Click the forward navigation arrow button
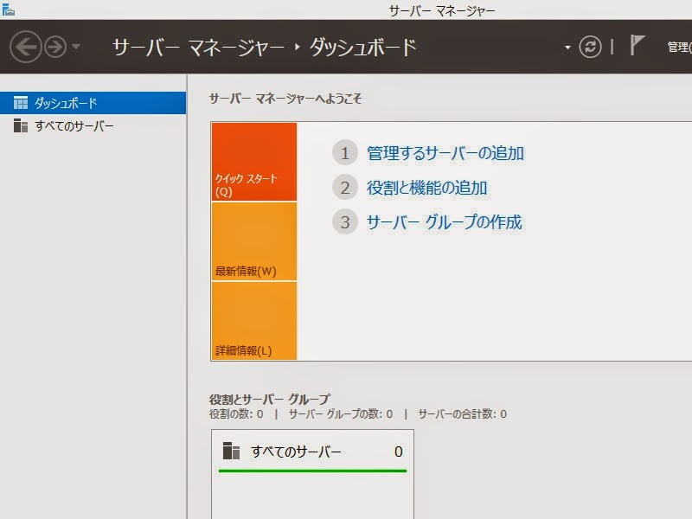This screenshot has height=519, width=692. (55, 47)
